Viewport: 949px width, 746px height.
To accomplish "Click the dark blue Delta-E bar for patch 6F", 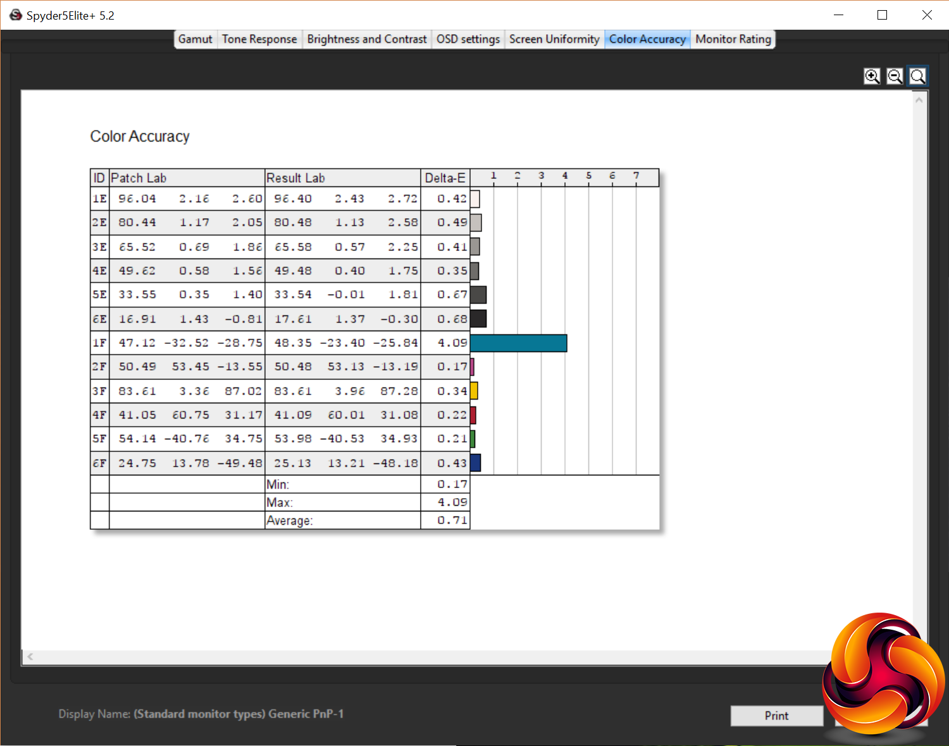I will pyautogui.click(x=476, y=463).
